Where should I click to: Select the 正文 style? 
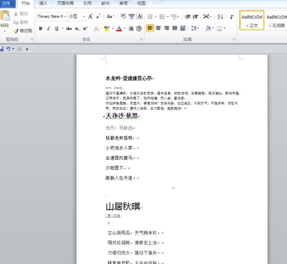[x=252, y=20]
